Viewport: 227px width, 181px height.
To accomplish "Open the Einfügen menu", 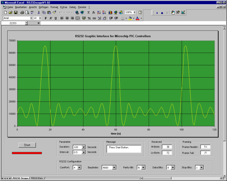I will pyautogui.click(x=44, y=7).
